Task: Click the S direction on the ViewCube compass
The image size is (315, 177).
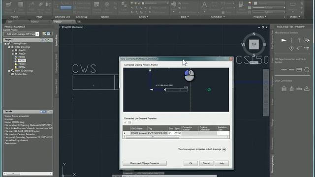Action: point(254,55)
